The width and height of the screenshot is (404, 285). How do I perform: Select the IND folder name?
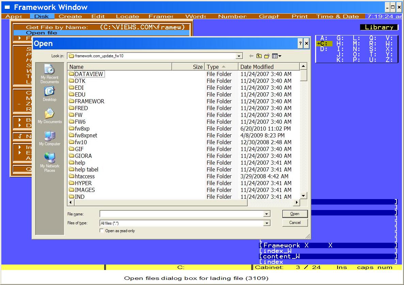80,196
